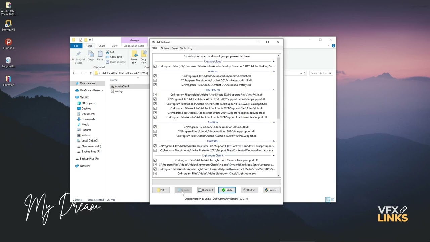Click the Patch button
430x242 pixels.
(227, 190)
